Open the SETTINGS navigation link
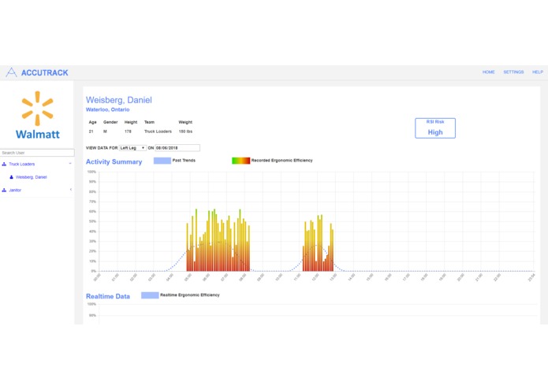 513,72
